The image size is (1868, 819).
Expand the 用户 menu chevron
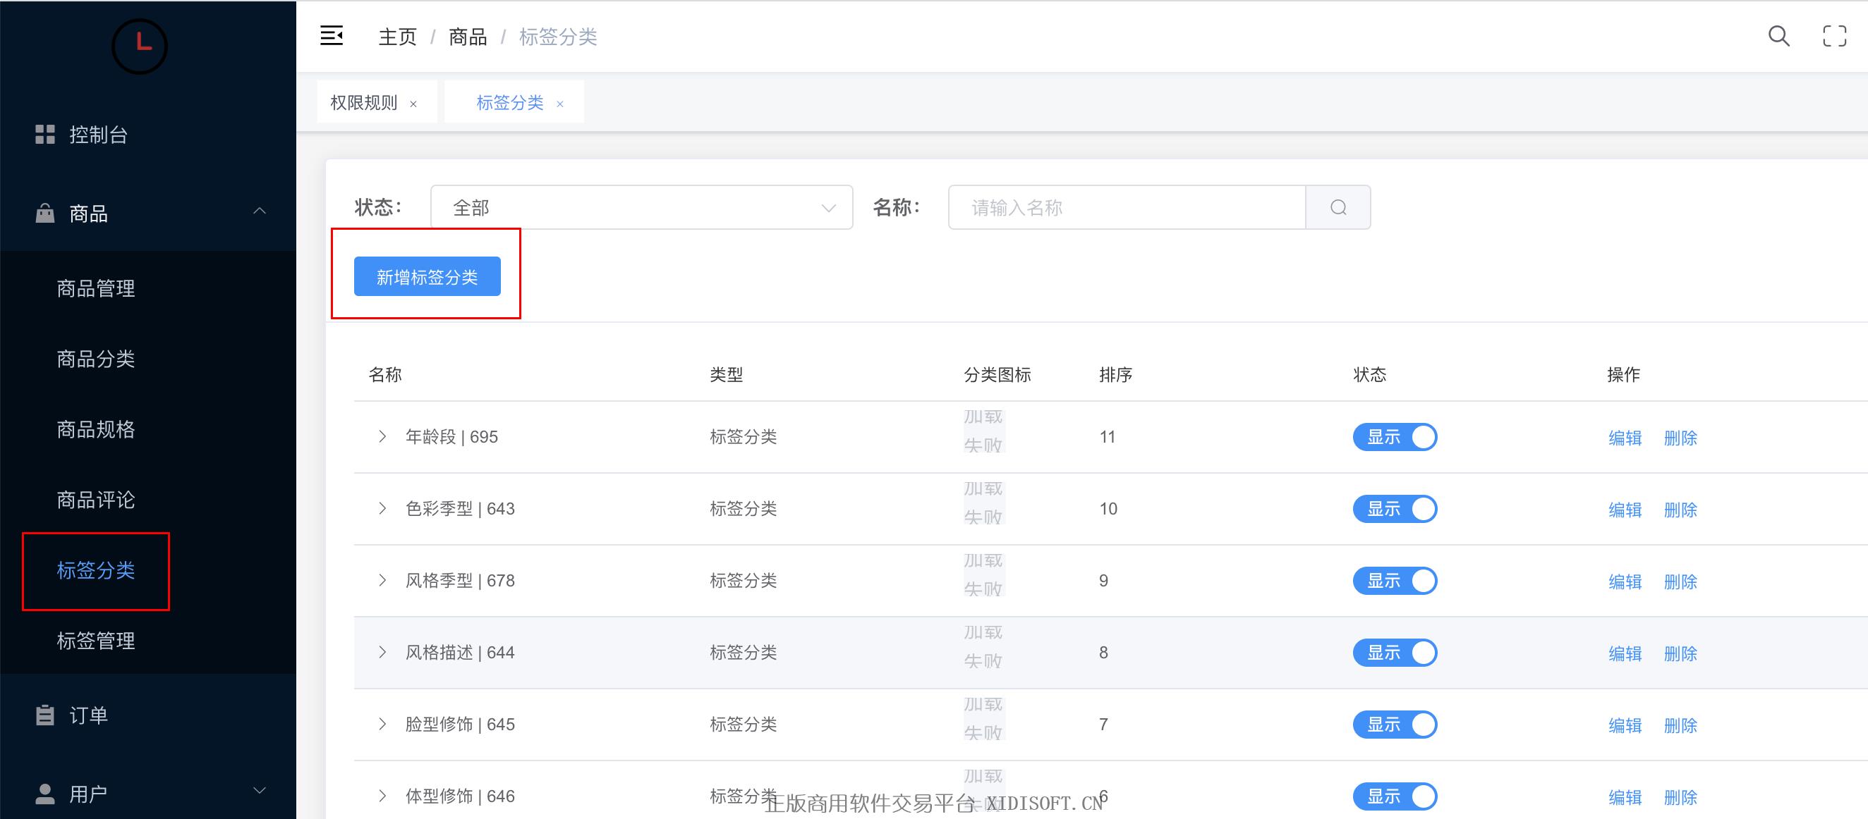[x=260, y=790]
